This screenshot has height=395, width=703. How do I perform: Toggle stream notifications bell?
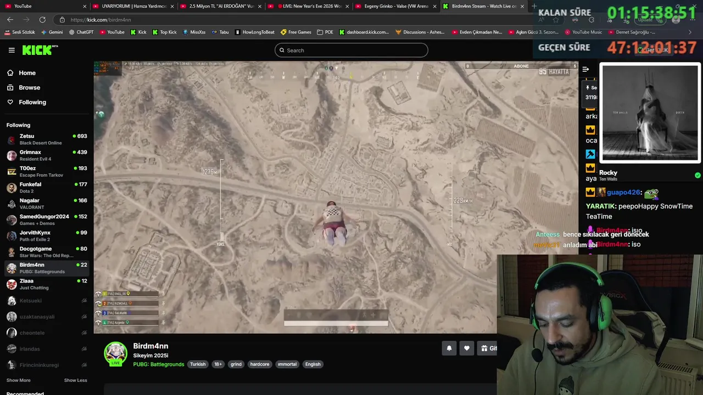449,348
